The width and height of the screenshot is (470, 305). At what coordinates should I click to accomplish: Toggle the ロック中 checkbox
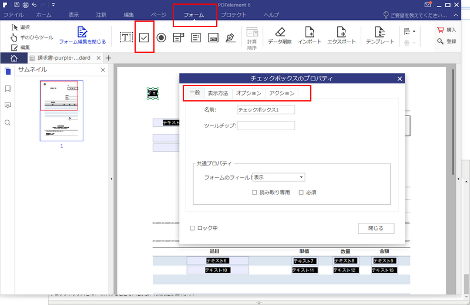(193, 228)
